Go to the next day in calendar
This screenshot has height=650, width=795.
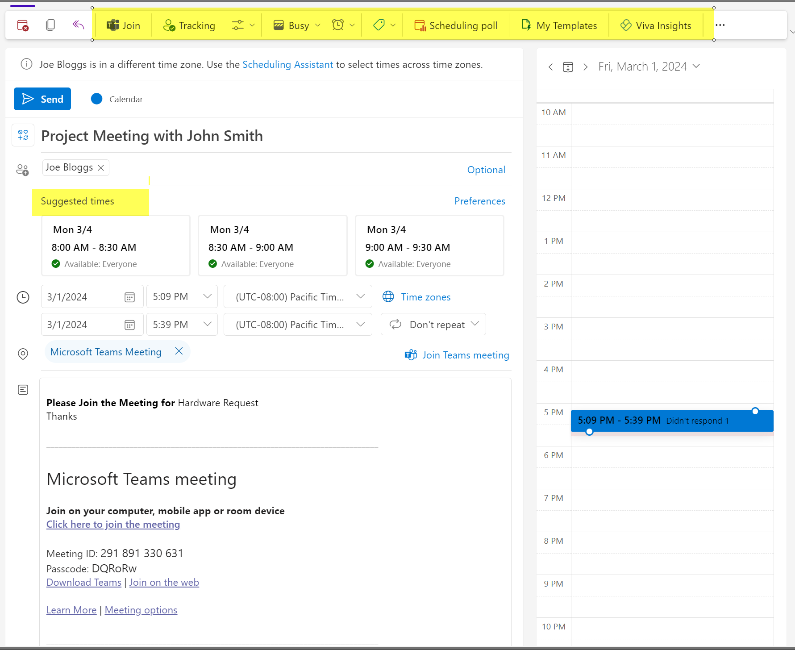click(x=585, y=67)
